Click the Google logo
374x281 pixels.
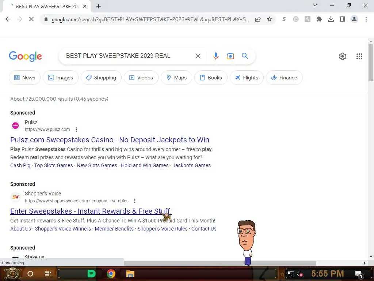25,56
